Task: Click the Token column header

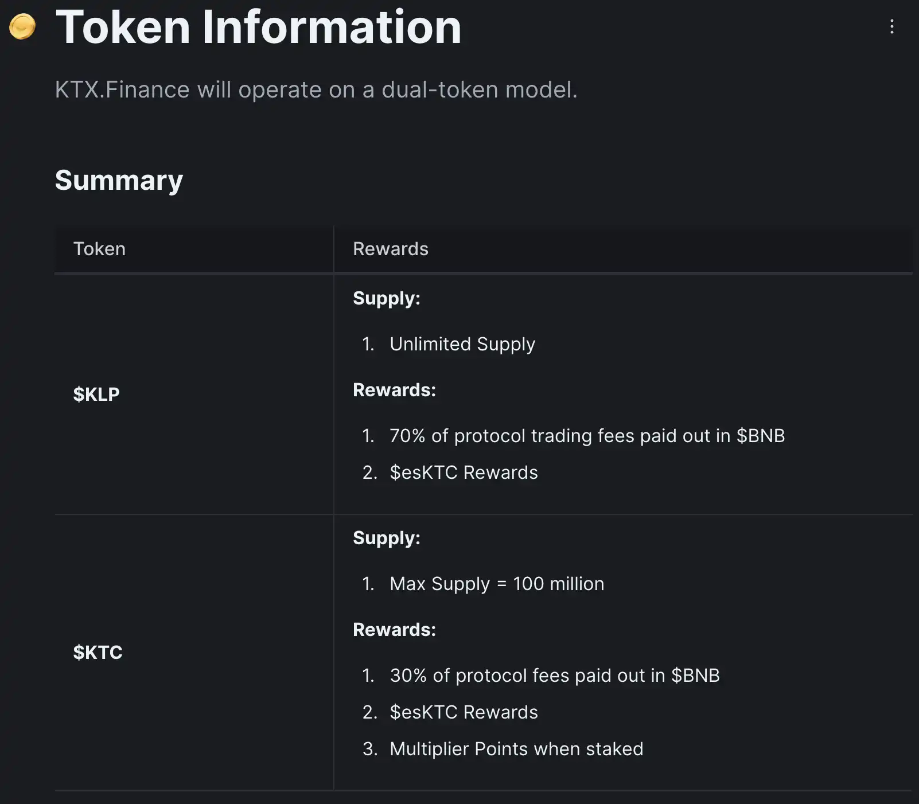Action: pyautogui.click(x=99, y=249)
